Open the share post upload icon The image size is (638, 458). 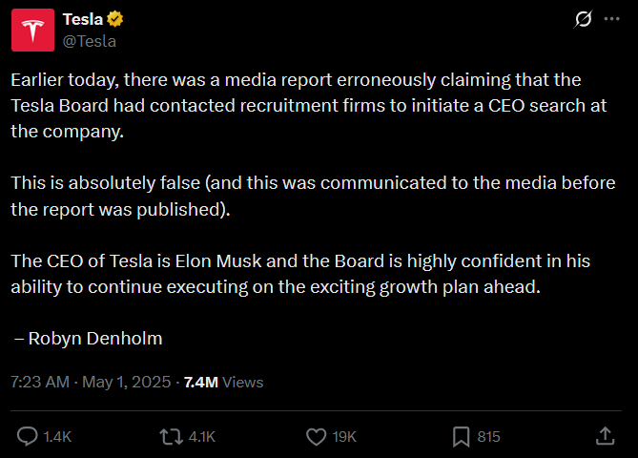tap(605, 436)
